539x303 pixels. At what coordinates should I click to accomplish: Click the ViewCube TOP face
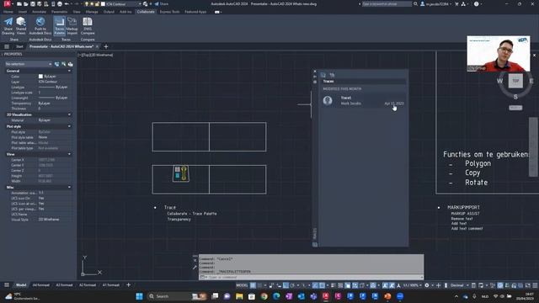pos(515,81)
